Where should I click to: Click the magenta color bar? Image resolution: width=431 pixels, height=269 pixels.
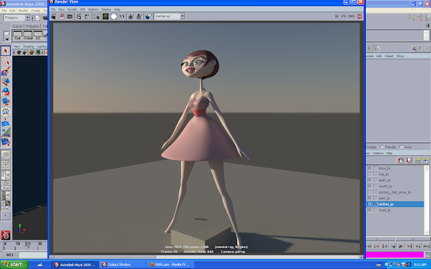[395, 255]
